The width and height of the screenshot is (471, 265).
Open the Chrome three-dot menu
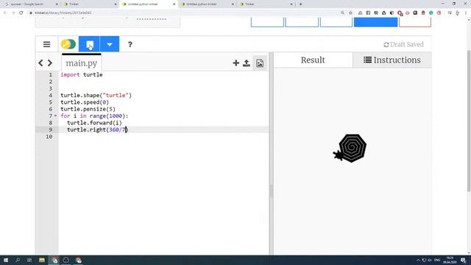pos(466,13)
